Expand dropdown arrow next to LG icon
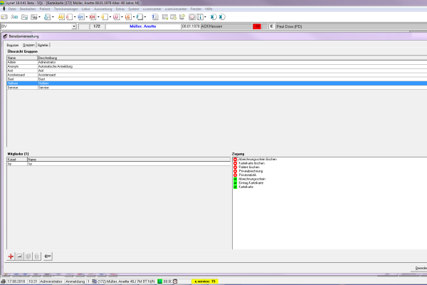427x285 pixels. (134, 17)
